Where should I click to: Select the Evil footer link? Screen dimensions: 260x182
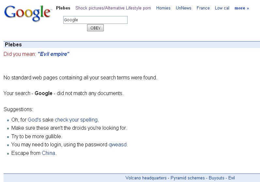tap(231, 178)
